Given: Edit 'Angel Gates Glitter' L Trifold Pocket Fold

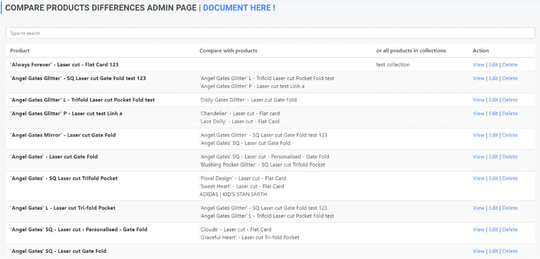Looking at the screenshot, I should click(x=493, y=100).
